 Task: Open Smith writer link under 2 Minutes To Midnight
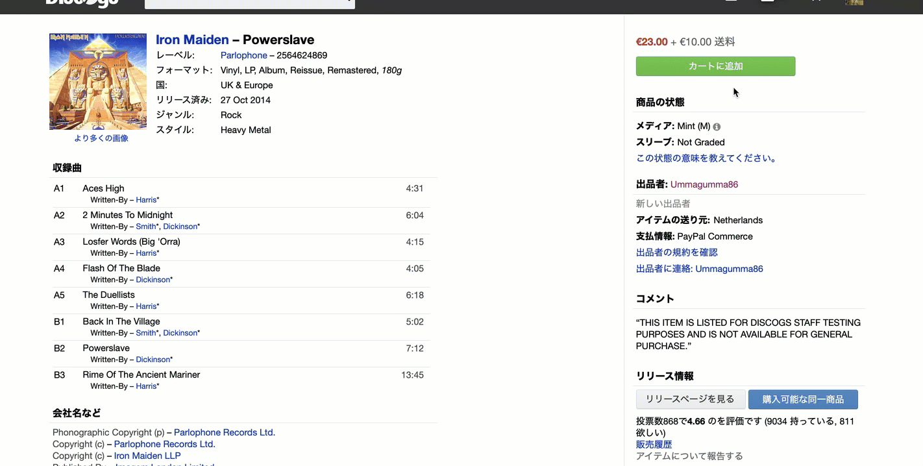(x=146, y=227)
